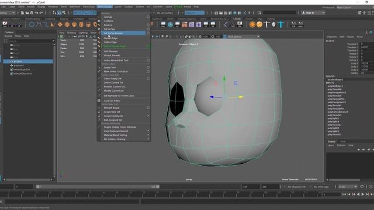Select Soften Edge menu entry
The height and width of the screenshot is (210, 374).
point(110,42)
